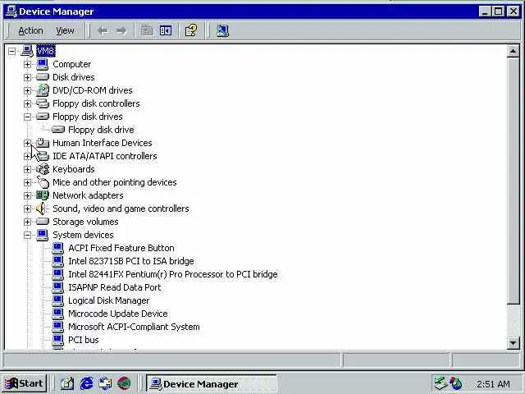Click the Network adapters card icon
This screenshot has height=394, width=525.
tap(43, 195)
